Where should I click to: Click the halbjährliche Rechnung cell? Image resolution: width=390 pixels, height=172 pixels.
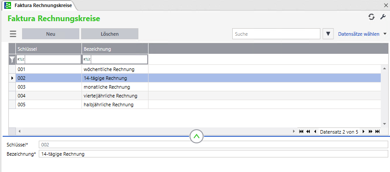click(115, 104)
